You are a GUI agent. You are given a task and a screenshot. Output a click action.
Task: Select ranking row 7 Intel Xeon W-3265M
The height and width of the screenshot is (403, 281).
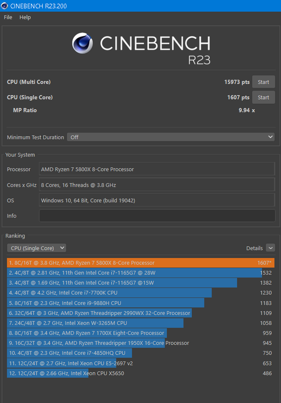pos(140,323)
